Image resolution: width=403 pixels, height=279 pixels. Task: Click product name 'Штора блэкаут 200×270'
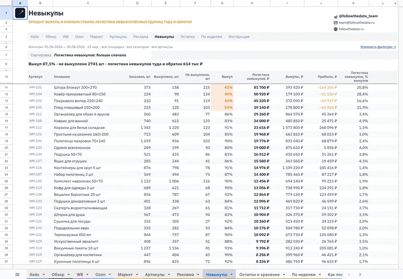pos(76,88)
